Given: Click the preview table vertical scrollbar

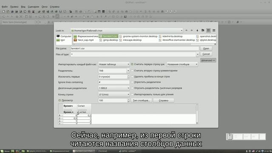Looking at the screenshot, I should tap(197, 114).
